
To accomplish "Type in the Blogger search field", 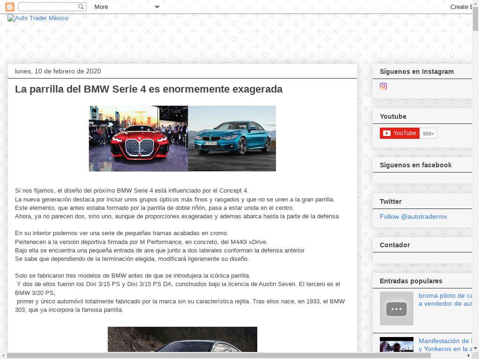I will 48,7.
